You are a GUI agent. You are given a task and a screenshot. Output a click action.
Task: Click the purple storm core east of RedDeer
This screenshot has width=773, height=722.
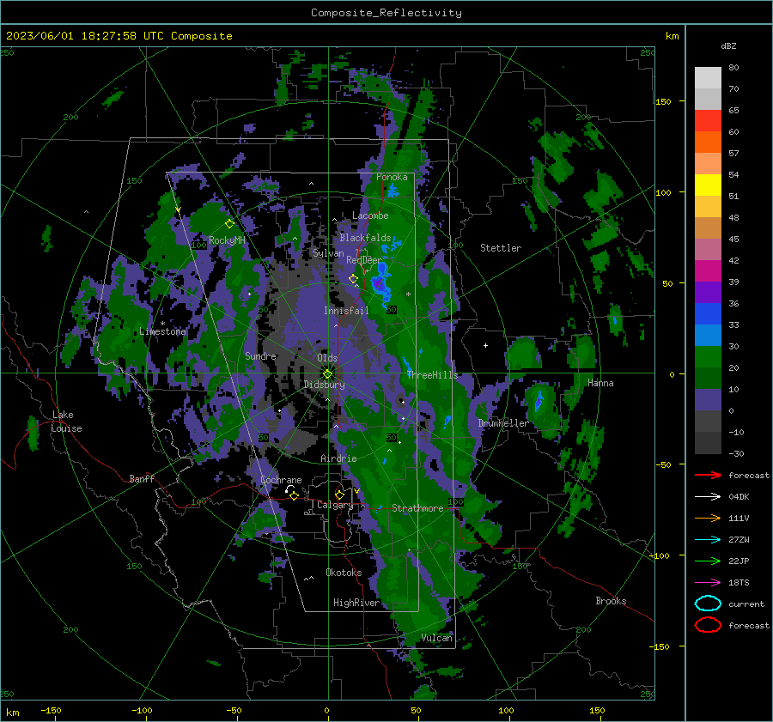(379, 283)
